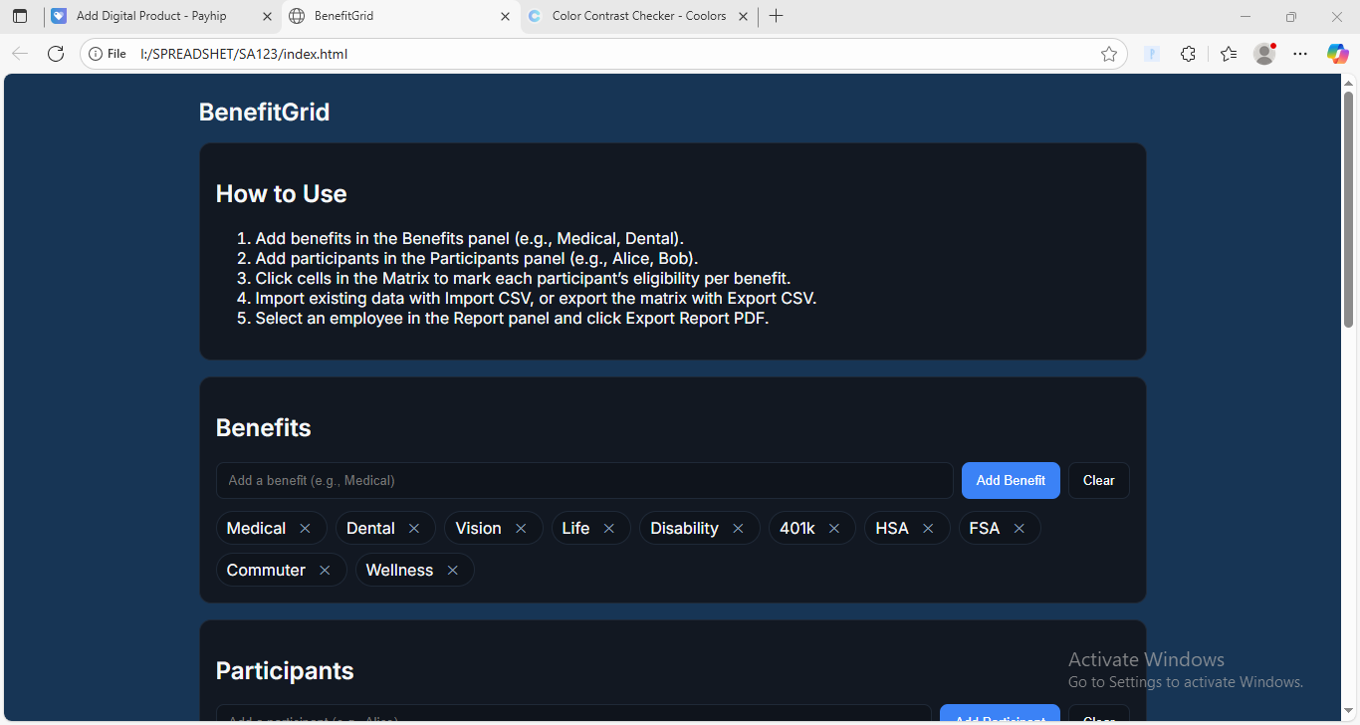Open the browser tab actions menu

point(20,16)
